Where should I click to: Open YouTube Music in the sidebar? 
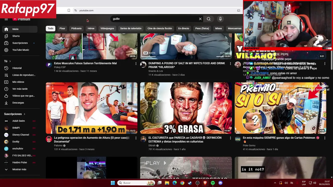pos(20,50)
